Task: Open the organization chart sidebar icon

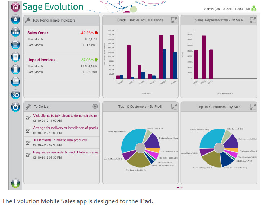Action: click(15, 32)
